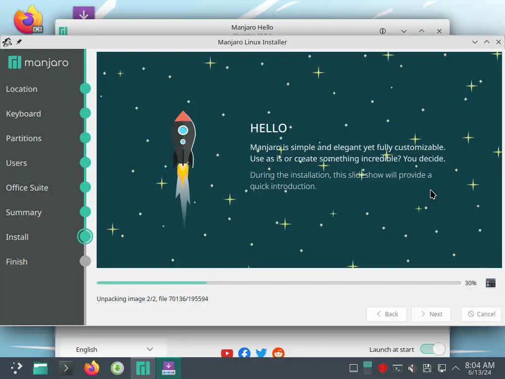Open the English language dropdown

[113, 349]
